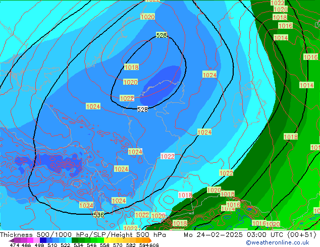
Task: Click the '1022' isobar label with white background
Action: coord(168,156)
